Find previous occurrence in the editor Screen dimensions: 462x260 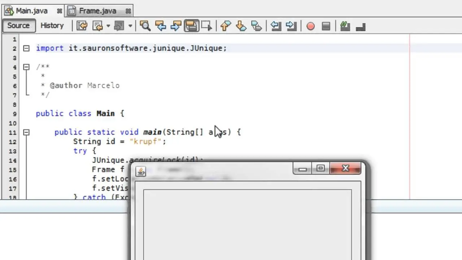(160, 26)
